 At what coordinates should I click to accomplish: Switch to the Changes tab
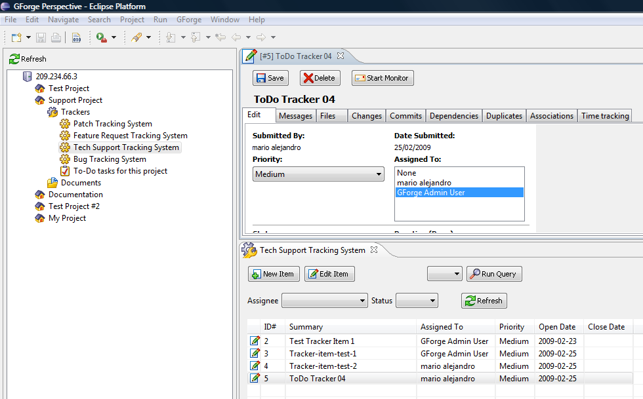tap(367, 116)
